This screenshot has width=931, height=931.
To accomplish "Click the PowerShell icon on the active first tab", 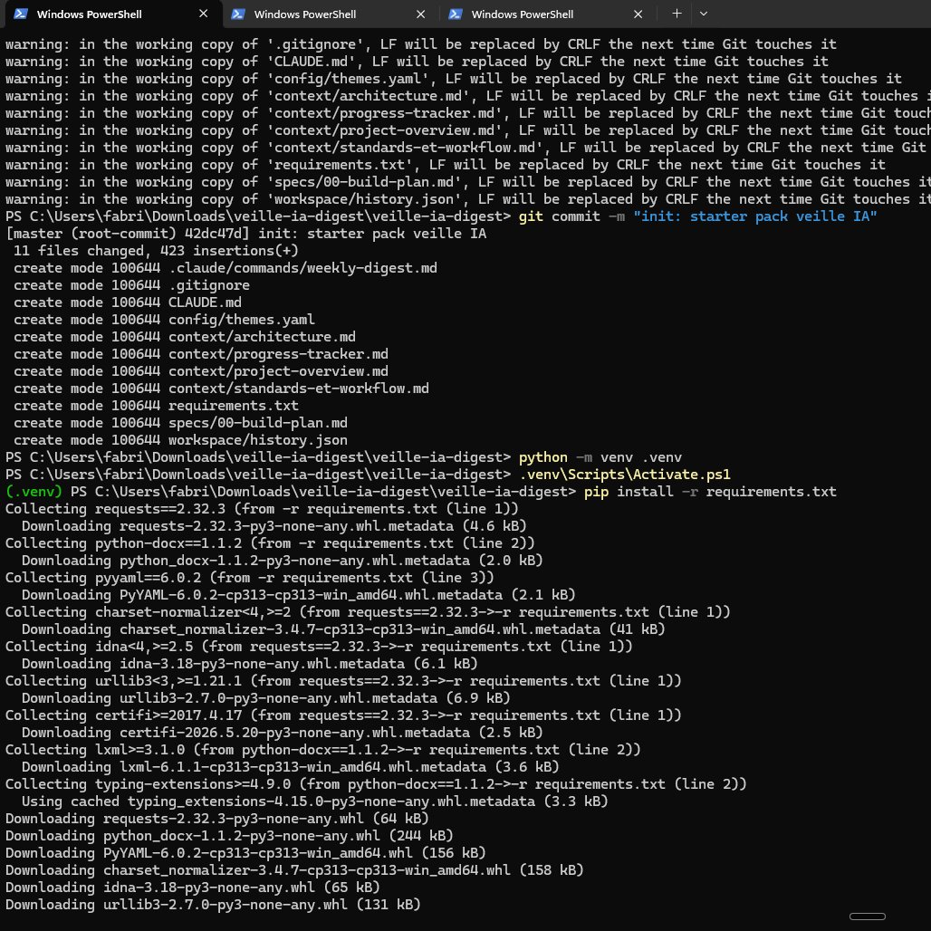I will pyautogui.click(x=21, y=14).
